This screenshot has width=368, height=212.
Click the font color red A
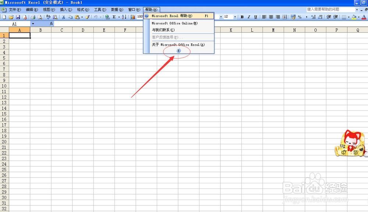364,17
